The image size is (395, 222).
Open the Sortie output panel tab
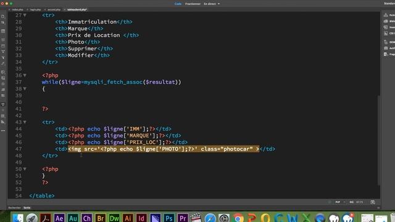click(x=27, y=208)
